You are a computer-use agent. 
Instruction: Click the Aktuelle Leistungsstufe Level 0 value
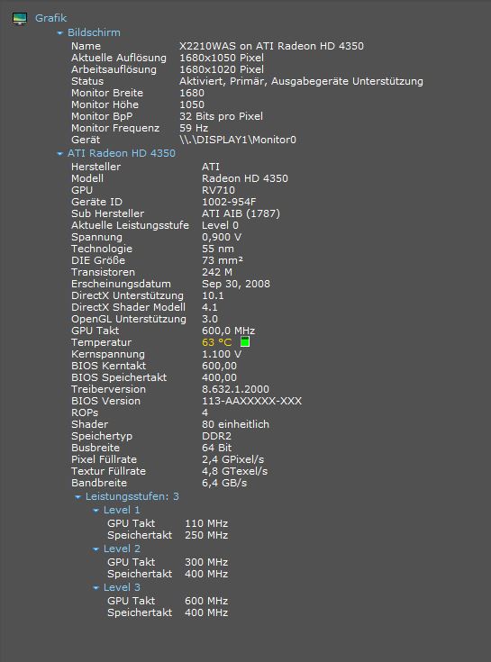tap(220, 225)
